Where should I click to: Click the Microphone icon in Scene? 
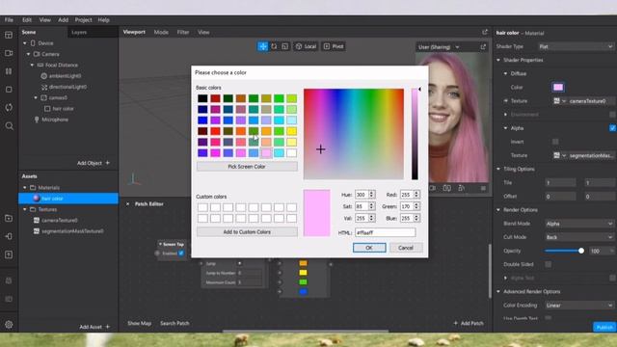pyautogui.click(x=37, y=120)
